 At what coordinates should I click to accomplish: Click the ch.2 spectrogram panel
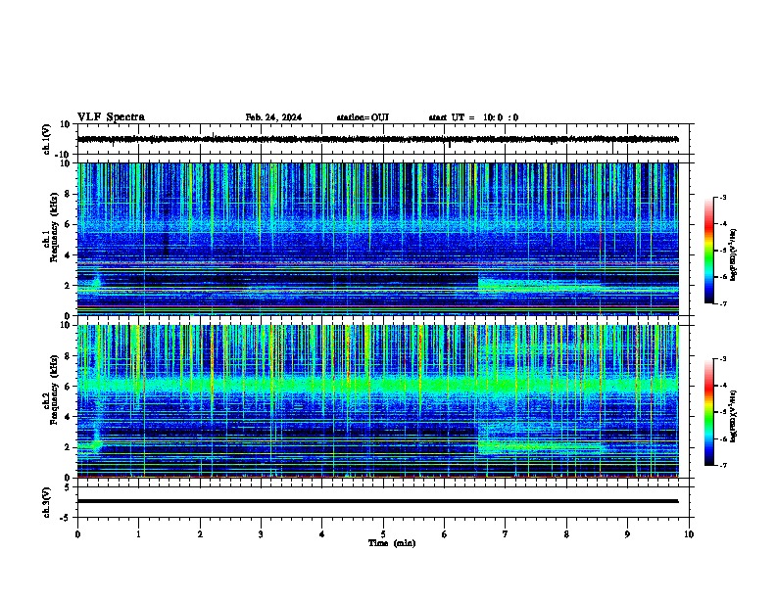pos(377,401)
